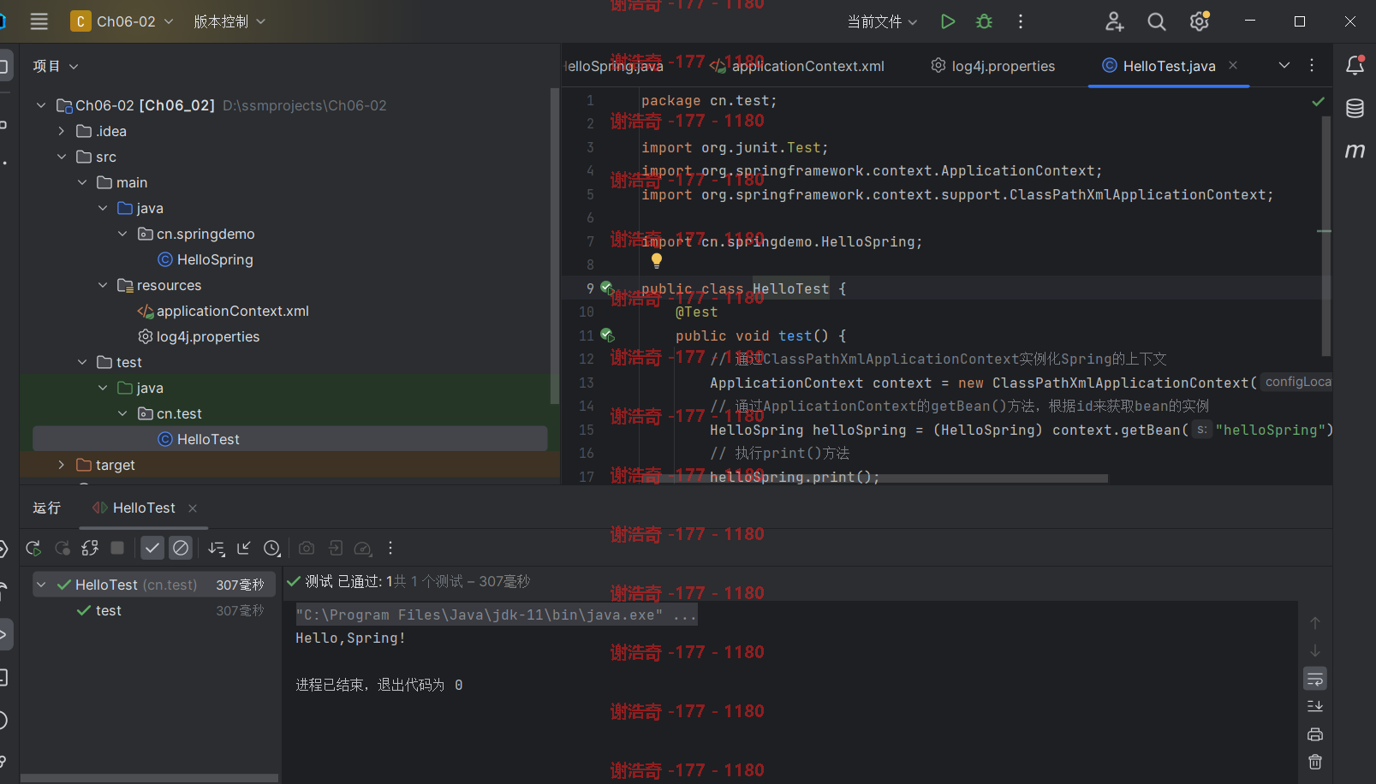Collapse all test results
The height and width of the screenshot is (784, 1376).
(244, 548)
